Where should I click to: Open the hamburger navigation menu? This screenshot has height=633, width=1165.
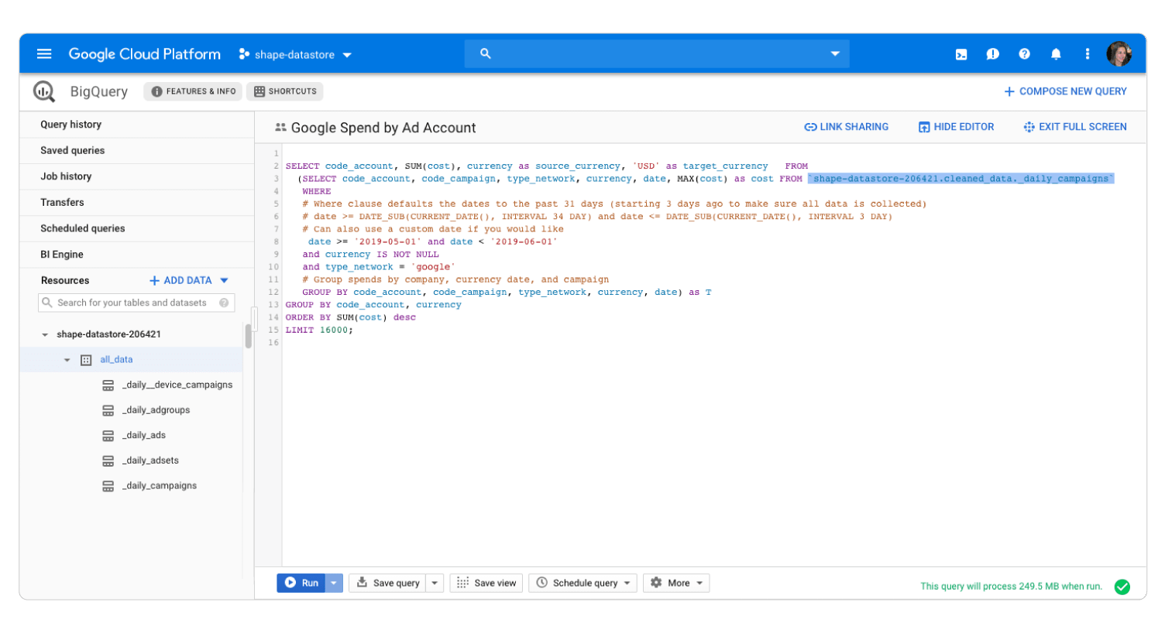click(44, 54)
